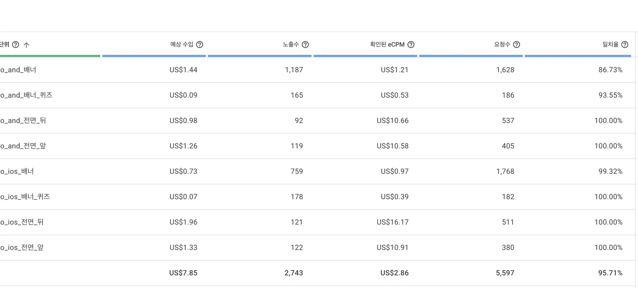Sort by 확인된 eCPM column header
Screen dimensions: 638x288
(x=387, y=45)
